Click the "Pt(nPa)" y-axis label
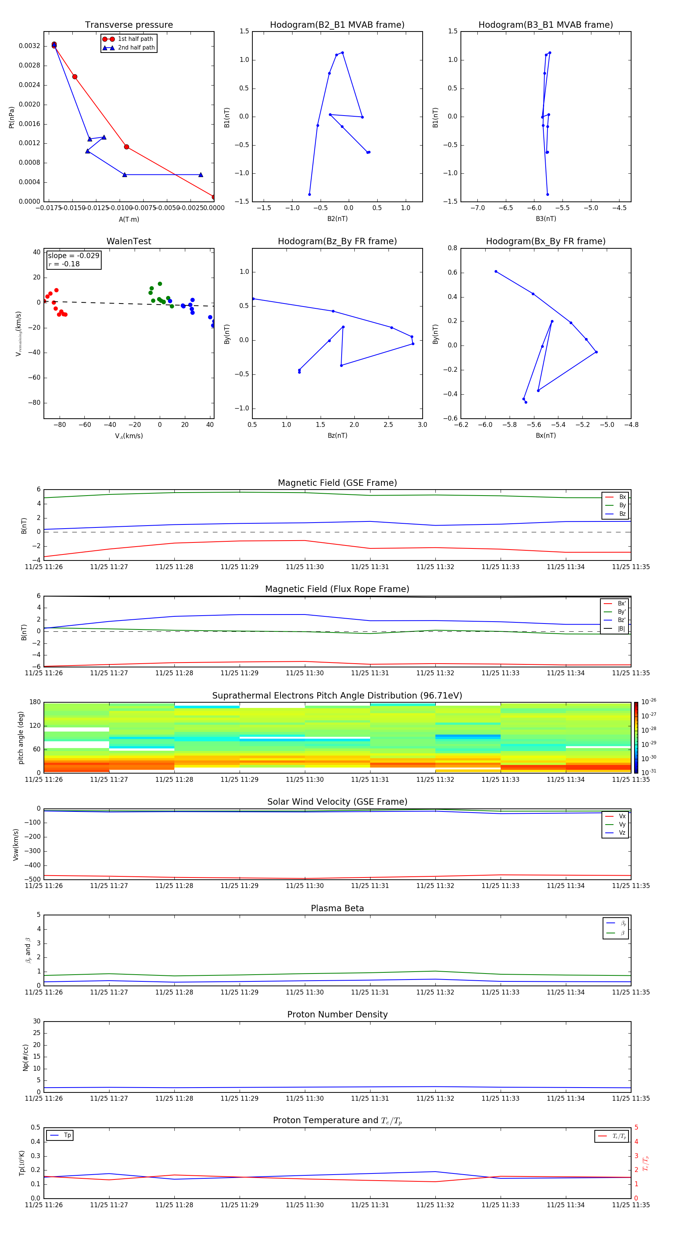Screen dimensions: 675x1238 point(12,117)
